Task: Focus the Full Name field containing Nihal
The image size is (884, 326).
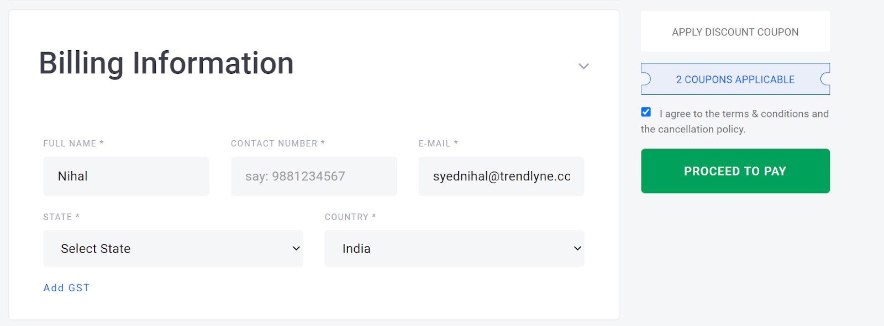Action: (x=126, y=177)
